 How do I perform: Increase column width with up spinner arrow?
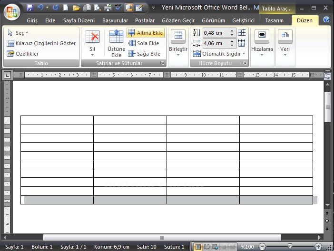(232, 41)
